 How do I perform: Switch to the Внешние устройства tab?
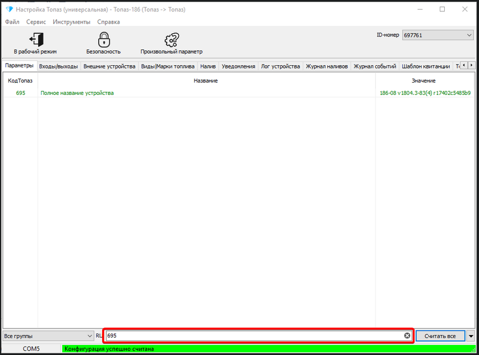click(109, 66)
